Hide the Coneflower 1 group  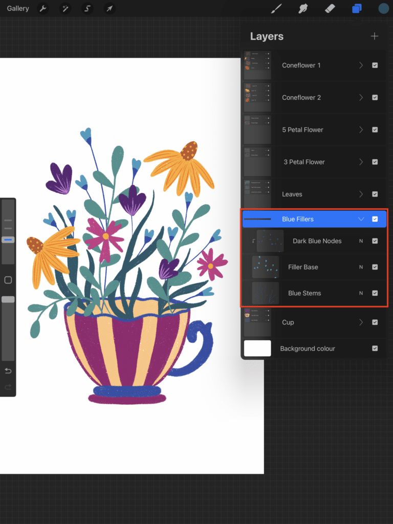click(x=375, y=65)
